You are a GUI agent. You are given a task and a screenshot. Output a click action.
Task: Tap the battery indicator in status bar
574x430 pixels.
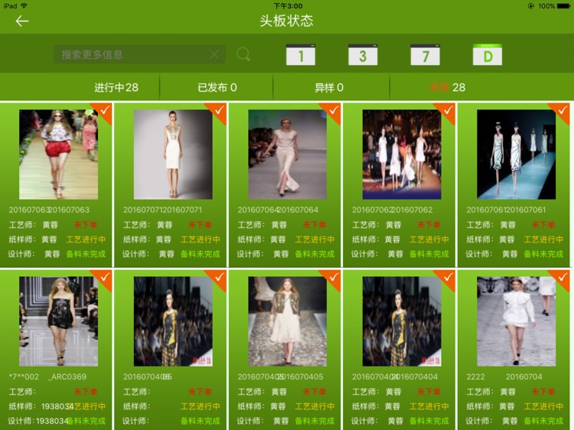click(563, 6)
